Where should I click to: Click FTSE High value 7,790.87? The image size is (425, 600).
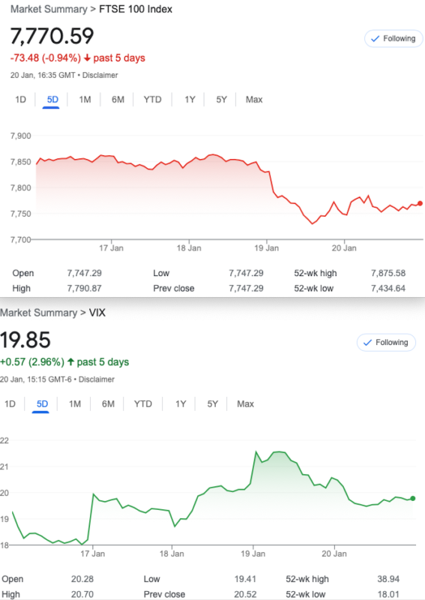coord(85,288)
